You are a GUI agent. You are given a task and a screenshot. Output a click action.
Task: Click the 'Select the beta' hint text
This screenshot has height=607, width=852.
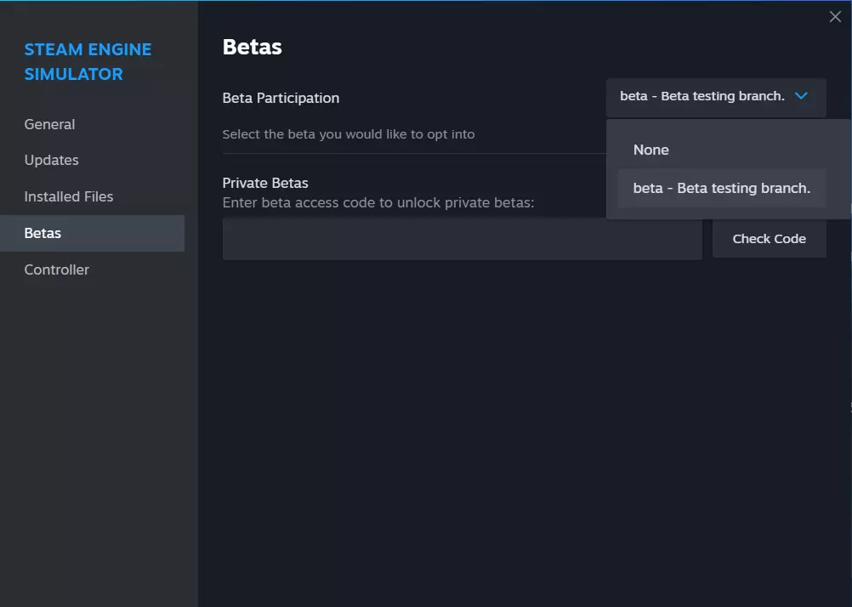(348, 134)
